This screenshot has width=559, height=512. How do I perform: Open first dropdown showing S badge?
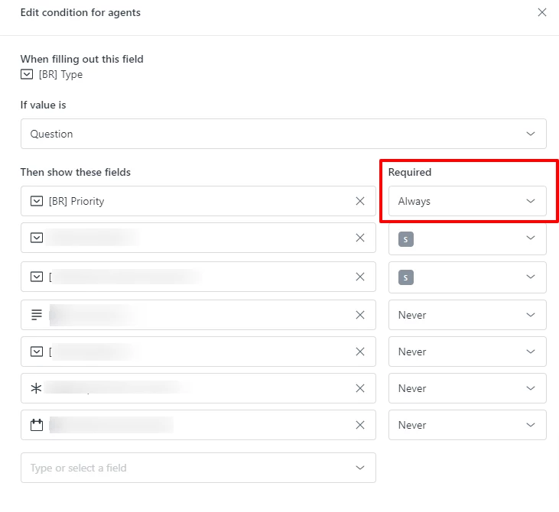coord(467,238)
